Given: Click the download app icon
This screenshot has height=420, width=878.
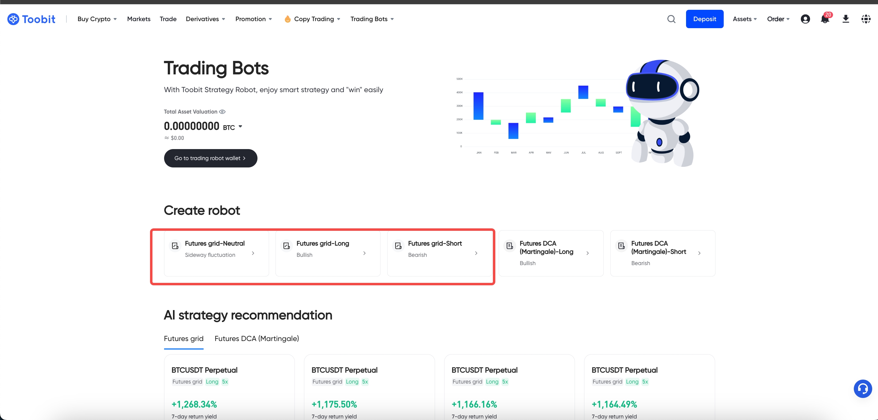Looking at the screenshot, I should (846, 19).
